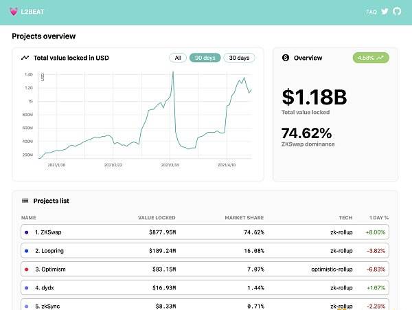Click the Loopring blue dot
Screen dimensions: 412x310
[27, 251]
